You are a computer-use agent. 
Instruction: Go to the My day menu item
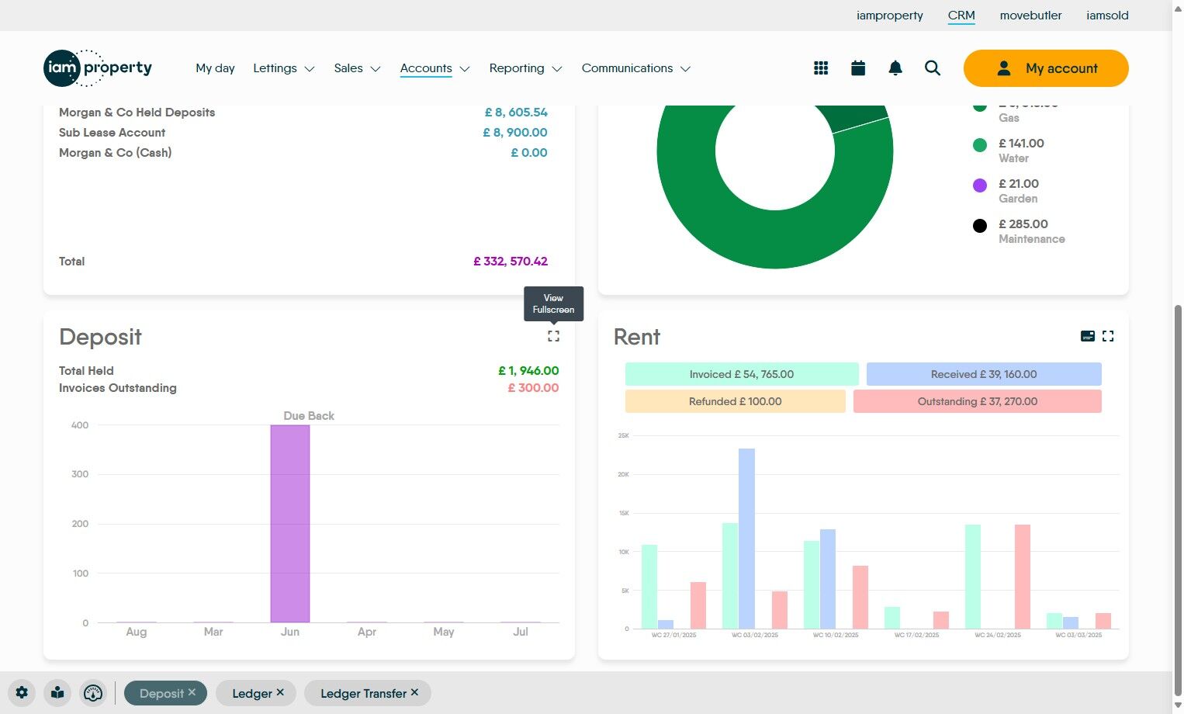[215, 68]
